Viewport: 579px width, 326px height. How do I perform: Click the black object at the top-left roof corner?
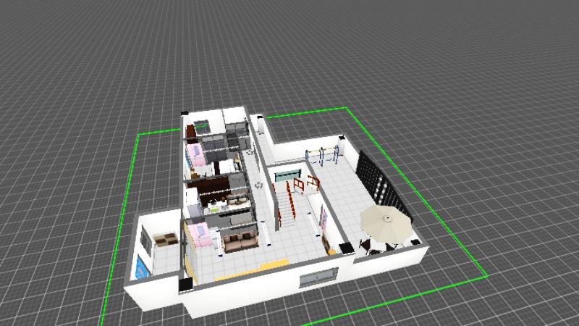[185, 111]
